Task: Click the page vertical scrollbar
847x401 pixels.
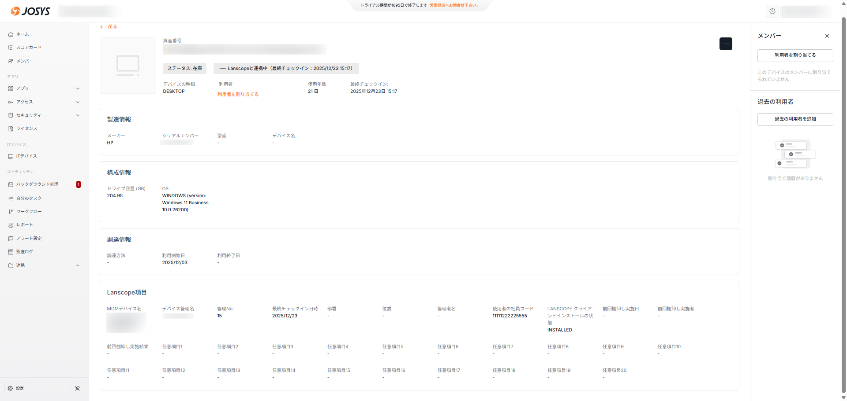Action: [843, 198]
